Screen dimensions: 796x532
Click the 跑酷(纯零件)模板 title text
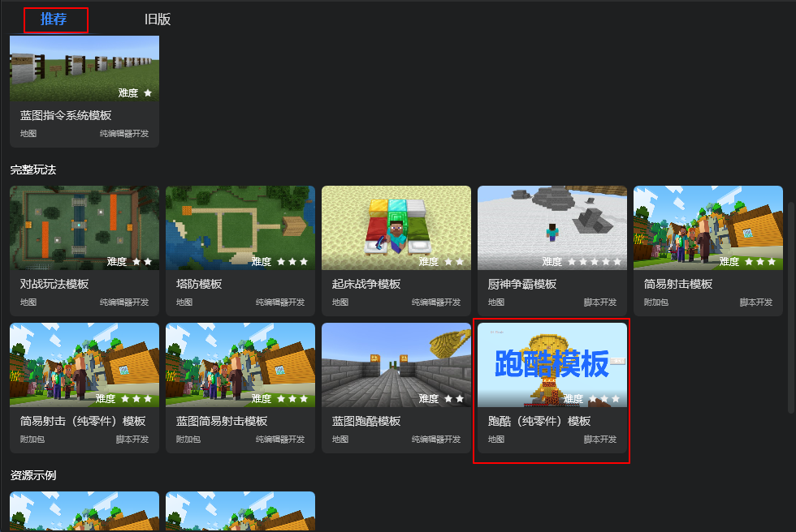coord(539,421)
